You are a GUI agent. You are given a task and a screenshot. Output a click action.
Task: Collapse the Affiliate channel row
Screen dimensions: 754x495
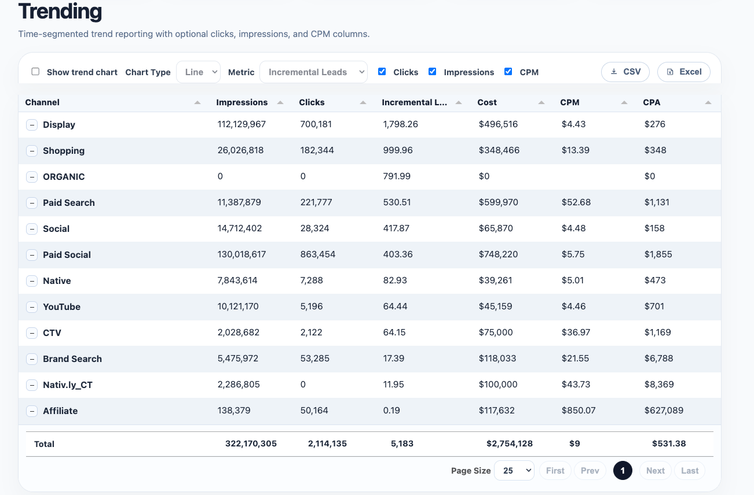(x=32, y=411)
